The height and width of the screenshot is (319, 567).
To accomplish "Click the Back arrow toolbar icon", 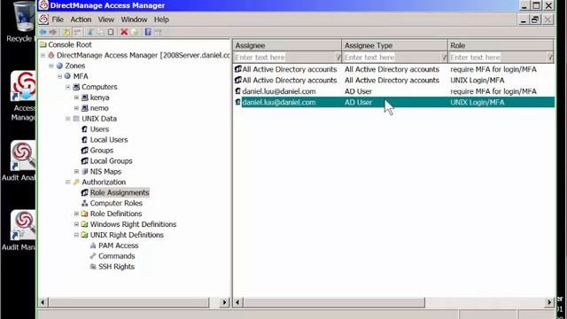I will 43,32.
